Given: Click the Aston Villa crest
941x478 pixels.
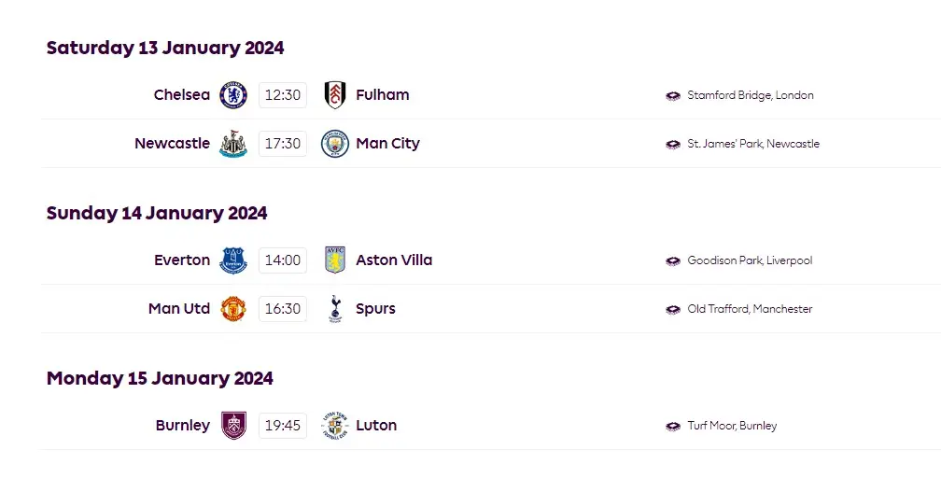Looking at the screenshot, I should pyautogui.click(x=335, y=260).
